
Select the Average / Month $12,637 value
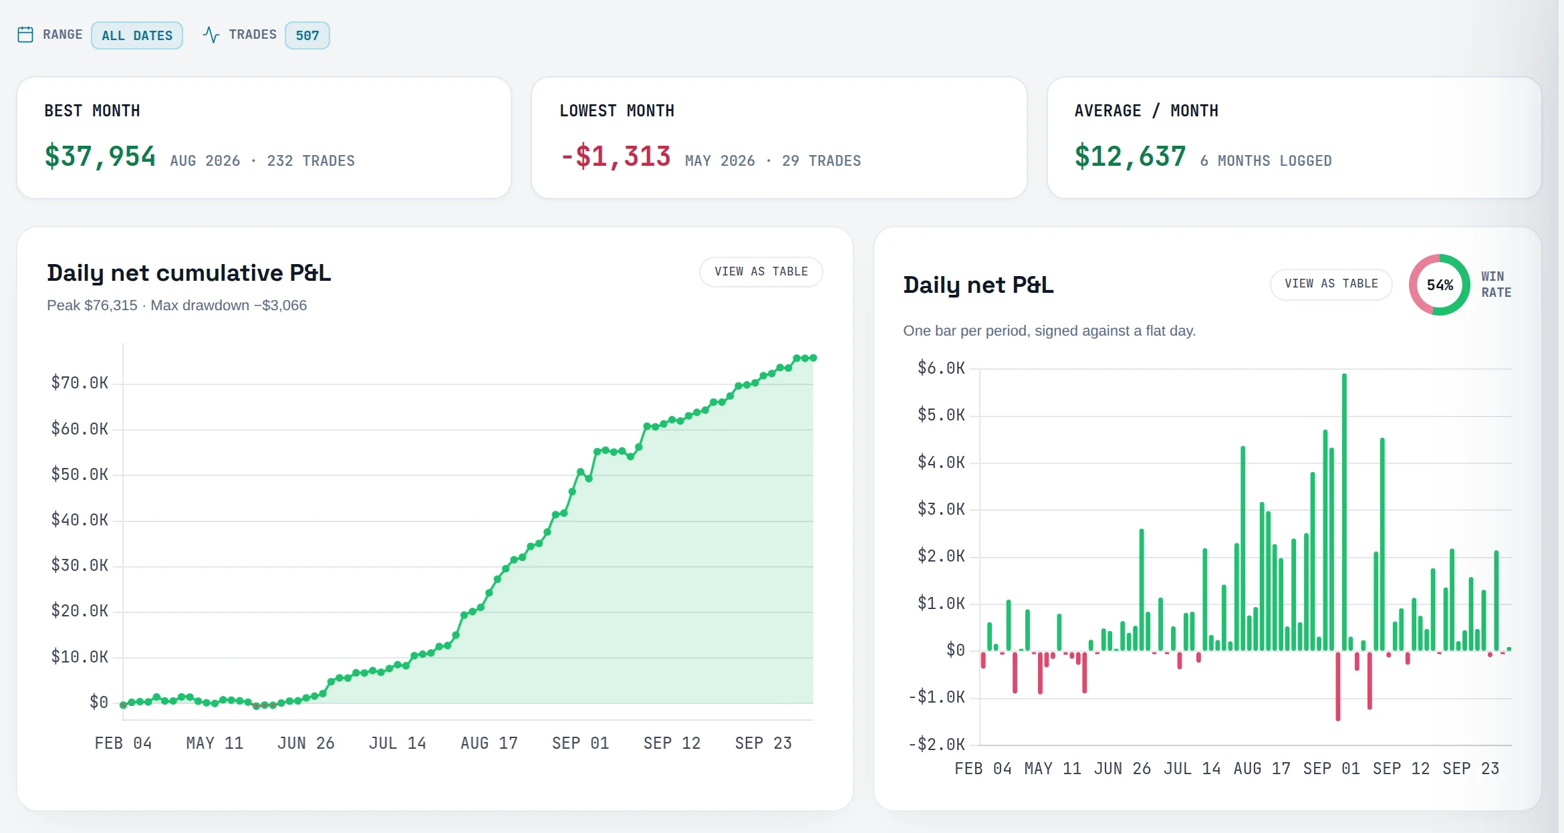click(1130, 156)
